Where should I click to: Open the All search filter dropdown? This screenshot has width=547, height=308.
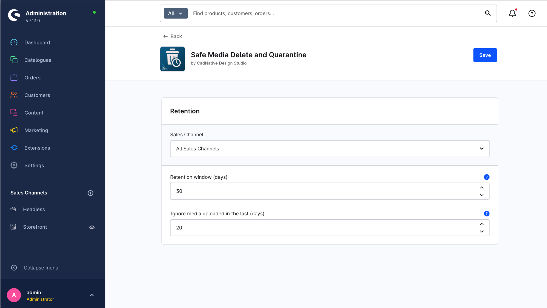pos(176,13)
